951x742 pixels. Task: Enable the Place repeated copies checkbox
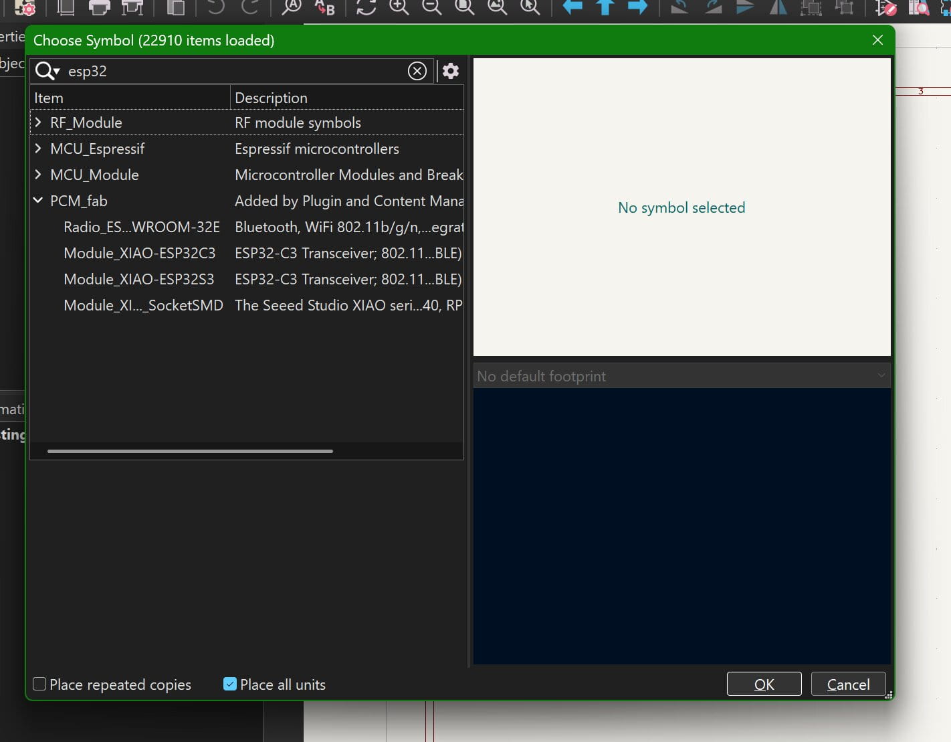[39, 684]
